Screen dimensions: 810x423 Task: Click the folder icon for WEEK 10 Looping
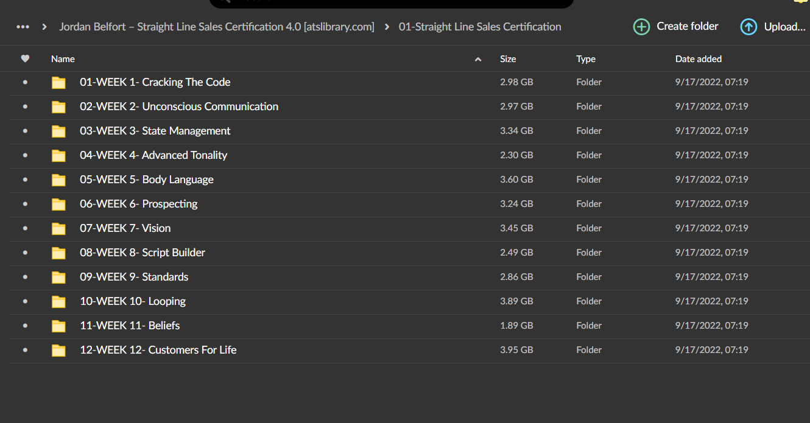[58, 301]
